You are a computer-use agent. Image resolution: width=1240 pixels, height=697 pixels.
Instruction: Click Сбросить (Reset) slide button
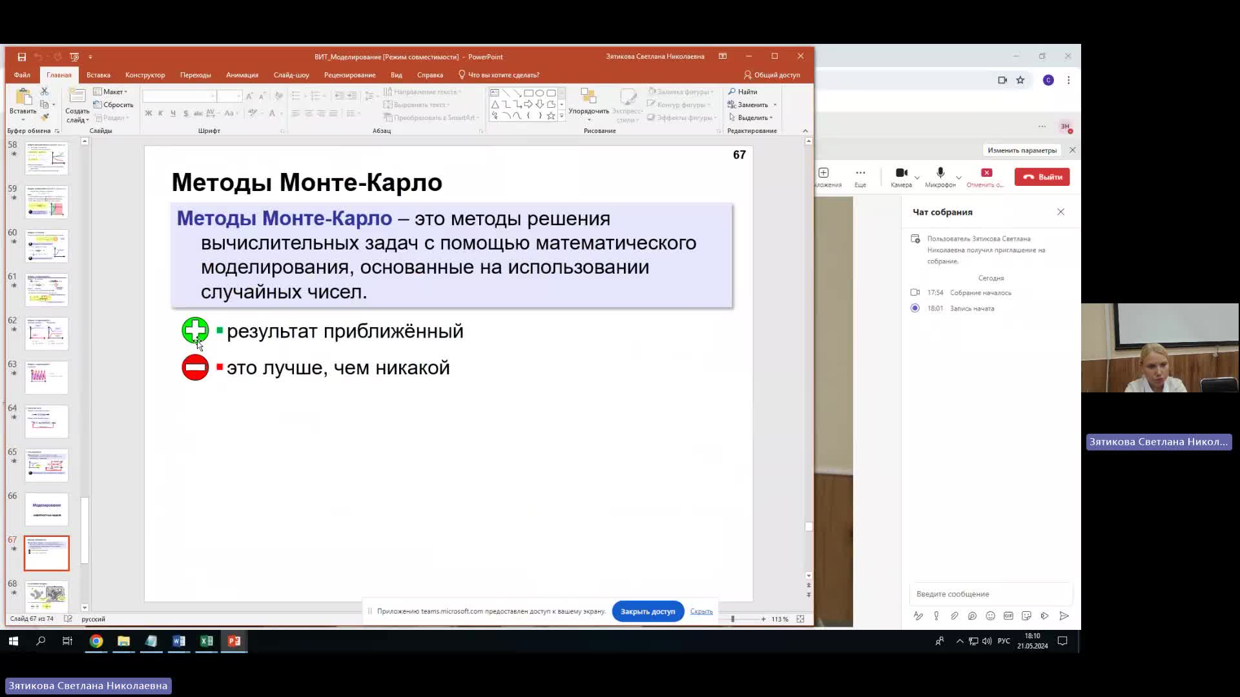pos(114,105)
